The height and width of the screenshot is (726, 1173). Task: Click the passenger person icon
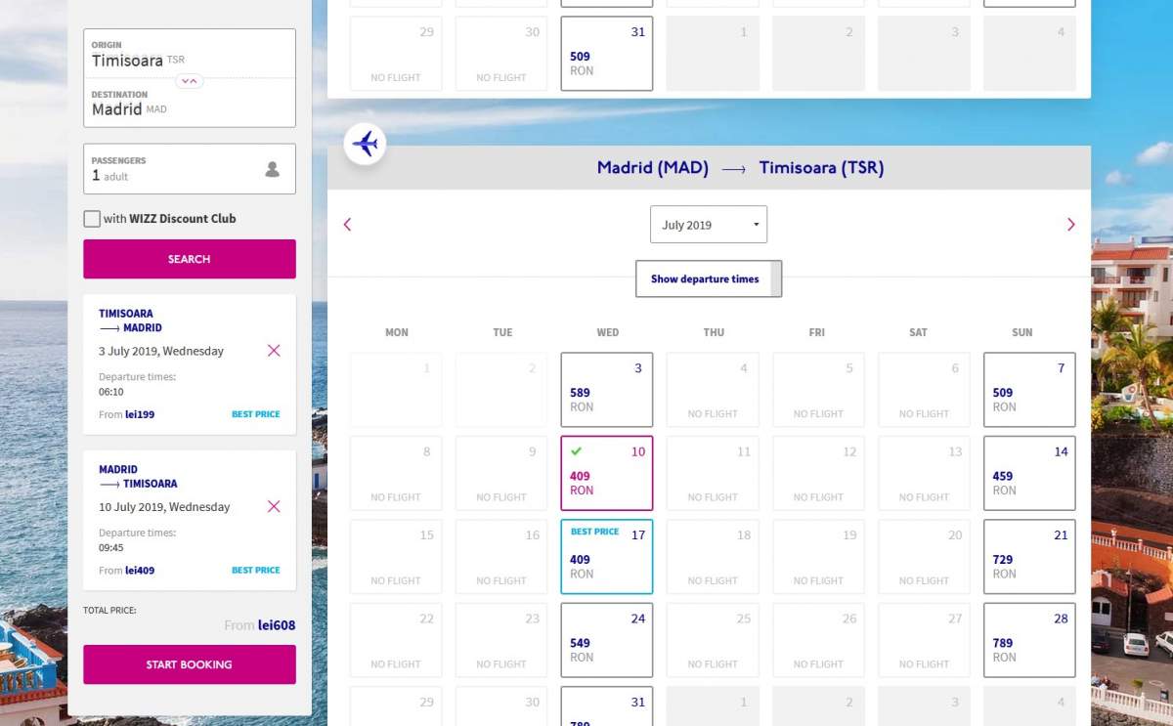pos(272,169)
